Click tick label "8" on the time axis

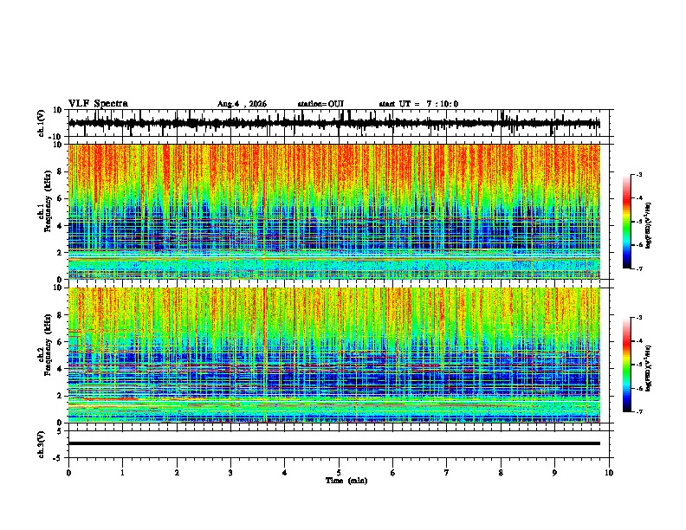(501, 473)
